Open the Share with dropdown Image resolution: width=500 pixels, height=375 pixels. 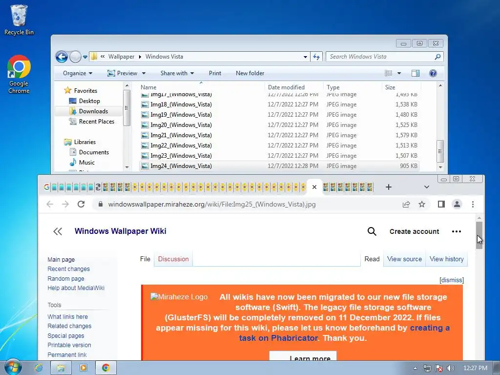click(x=177, y=73)
